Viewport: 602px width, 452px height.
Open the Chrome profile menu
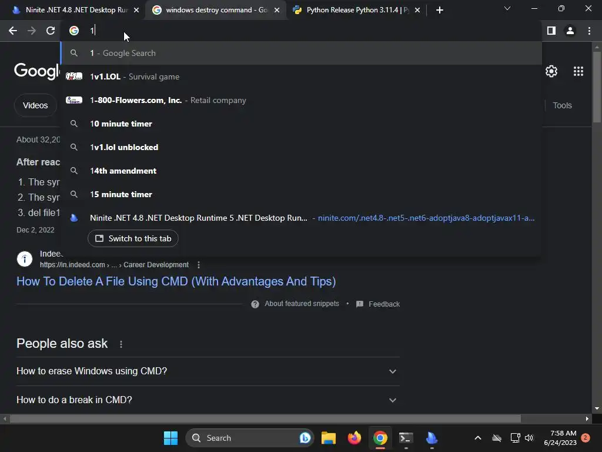pyautogui.click(x=570, y=31)
